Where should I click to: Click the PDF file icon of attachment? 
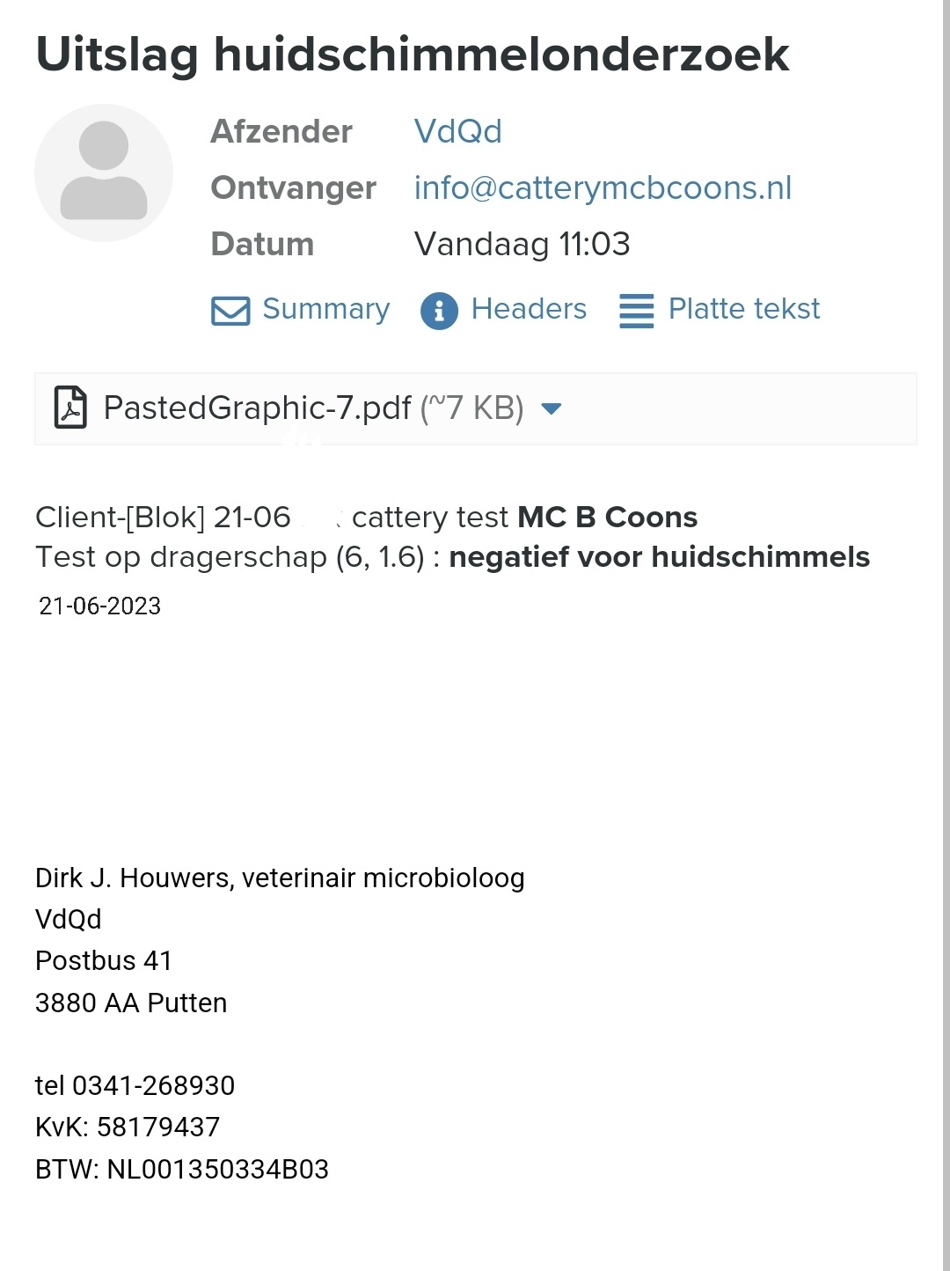point(70,408)
